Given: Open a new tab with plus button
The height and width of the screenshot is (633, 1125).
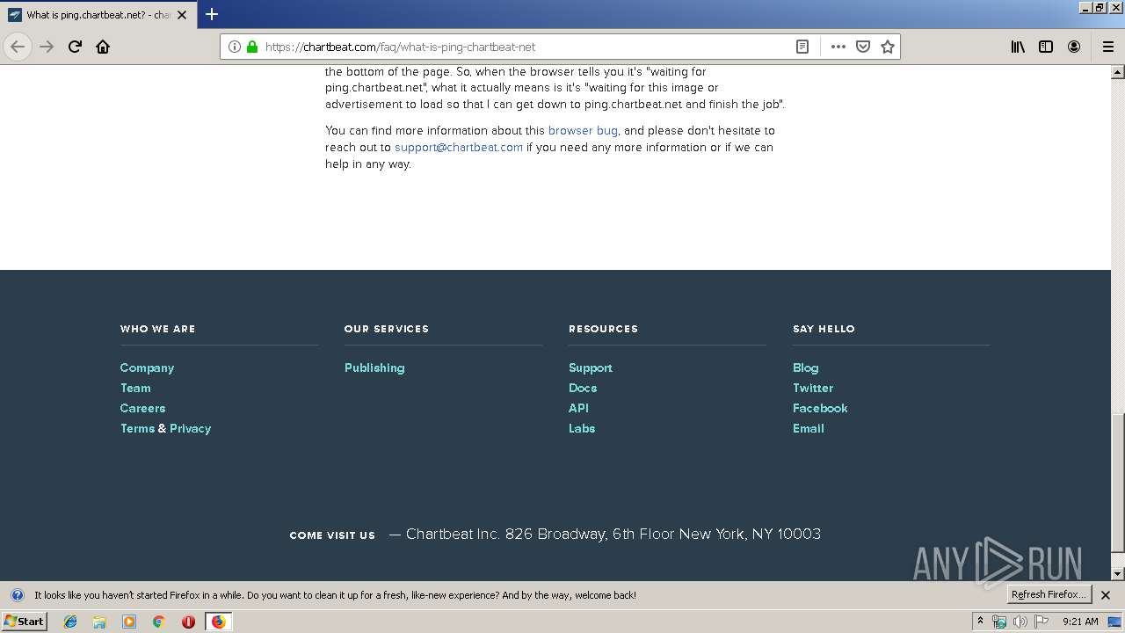Looking at the screenshot, I should 212,14.
